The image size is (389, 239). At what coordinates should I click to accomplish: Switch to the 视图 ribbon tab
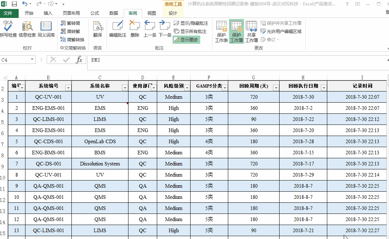pos(151,13)
